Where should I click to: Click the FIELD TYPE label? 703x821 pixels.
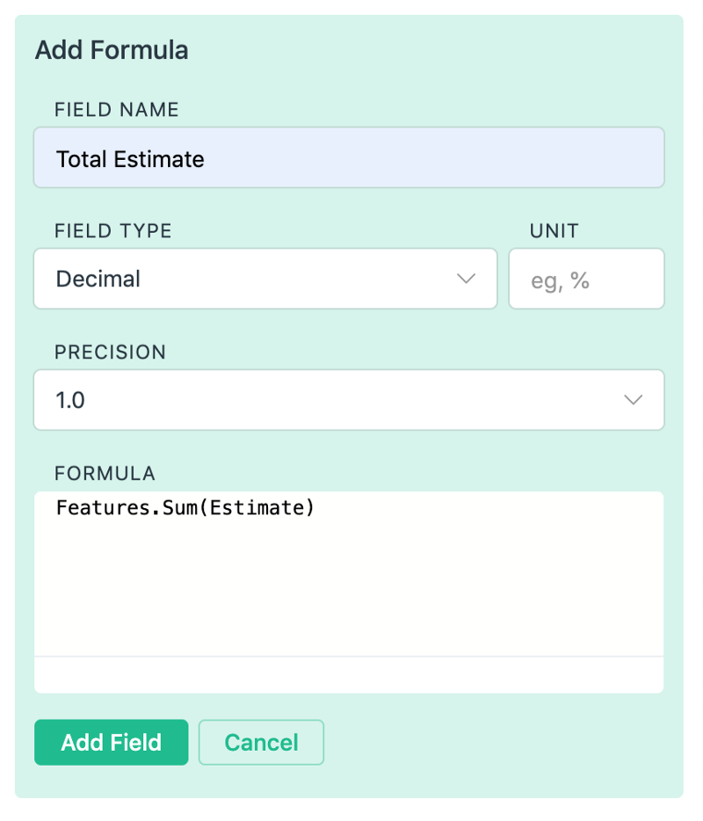click(113, 231)
